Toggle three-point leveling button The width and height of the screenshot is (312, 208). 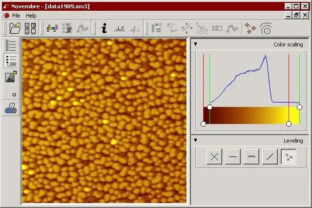[289, 157]
